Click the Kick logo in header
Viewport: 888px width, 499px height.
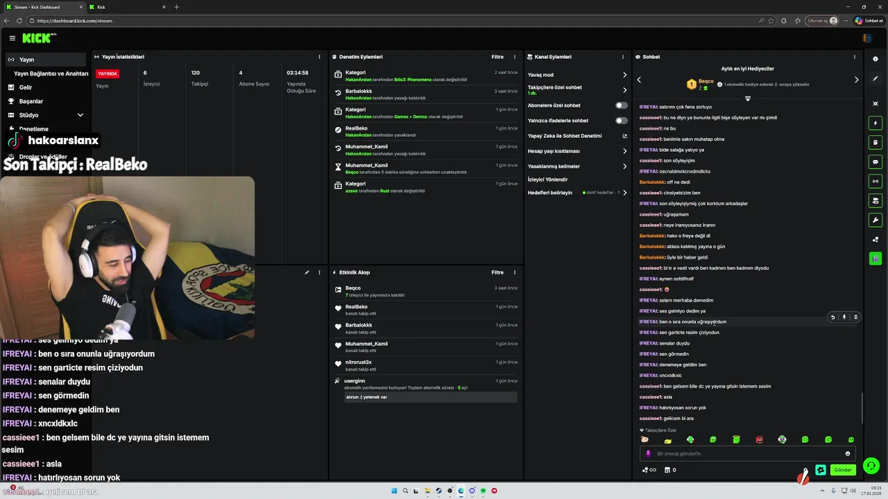tap(39, 38)
